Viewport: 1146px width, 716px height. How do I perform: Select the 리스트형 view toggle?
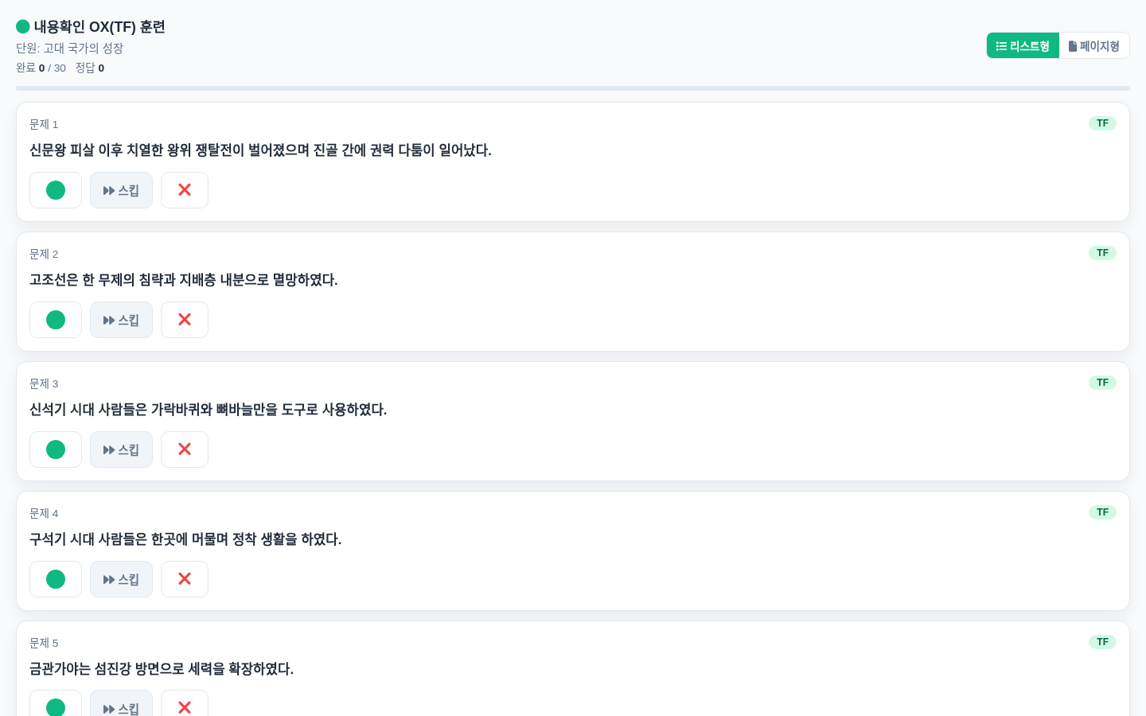[1023, 45]
